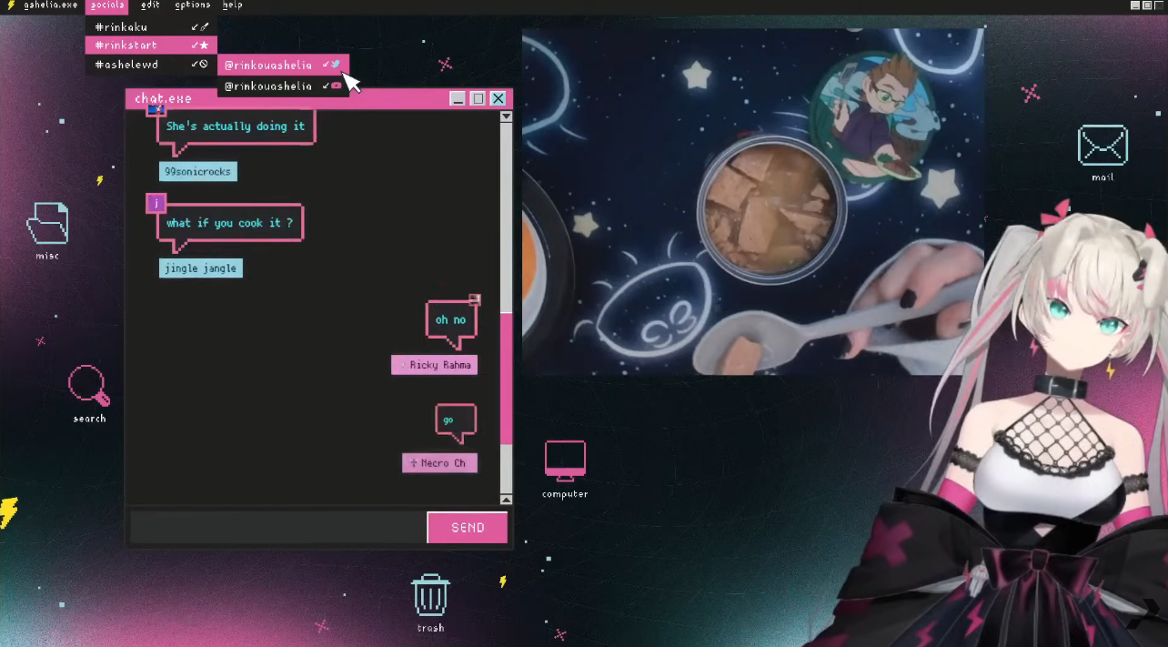The image size is (1168, 647).
Task: Select the #rinkstart menu entry
Action: 151,45
